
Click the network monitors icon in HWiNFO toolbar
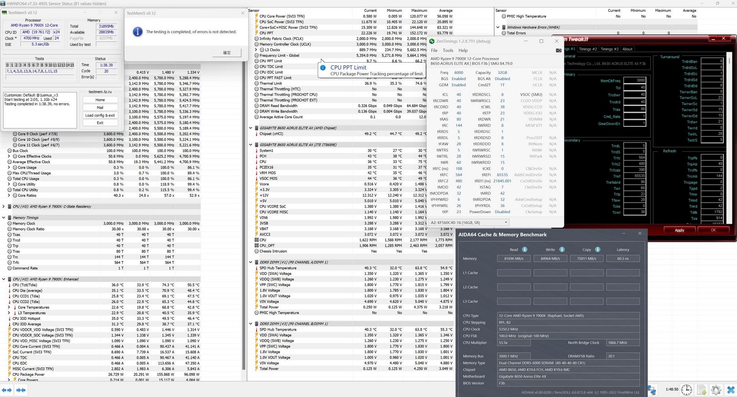tap(652, 390)
